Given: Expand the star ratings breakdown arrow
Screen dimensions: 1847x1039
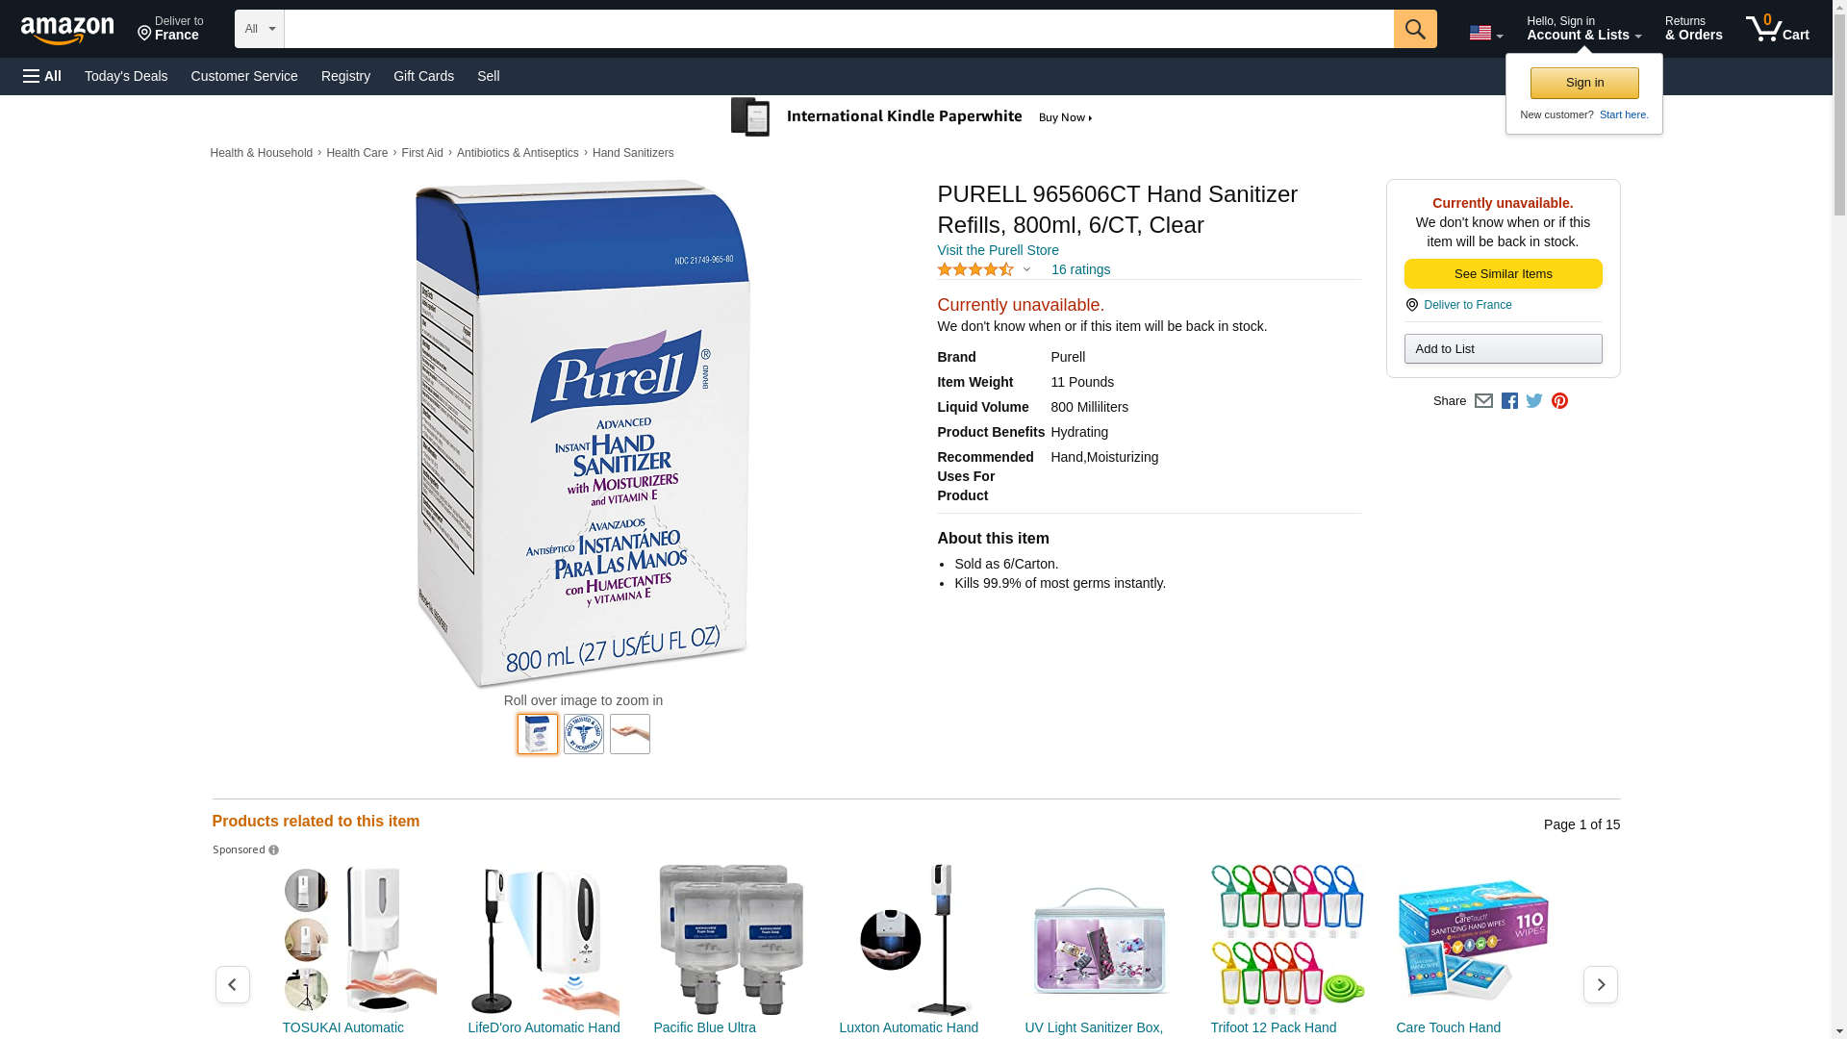Looking at the screenshot, I should tap(1026, 270).
